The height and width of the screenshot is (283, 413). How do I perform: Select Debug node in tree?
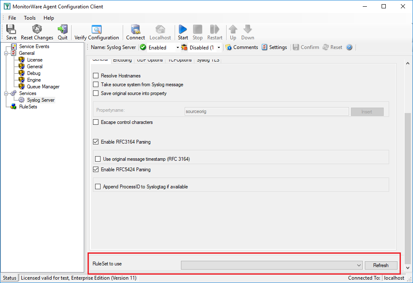[34, 73]
